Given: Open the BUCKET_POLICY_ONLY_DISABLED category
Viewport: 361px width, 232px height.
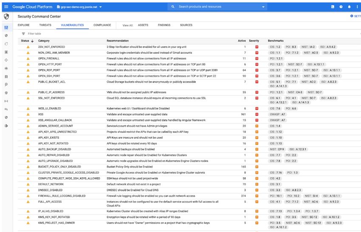Looking at the screenshot, I should pos(59,167).
